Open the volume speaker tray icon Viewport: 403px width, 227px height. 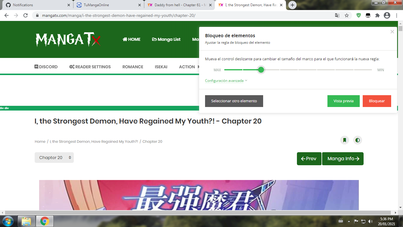(x=370, y=221)
